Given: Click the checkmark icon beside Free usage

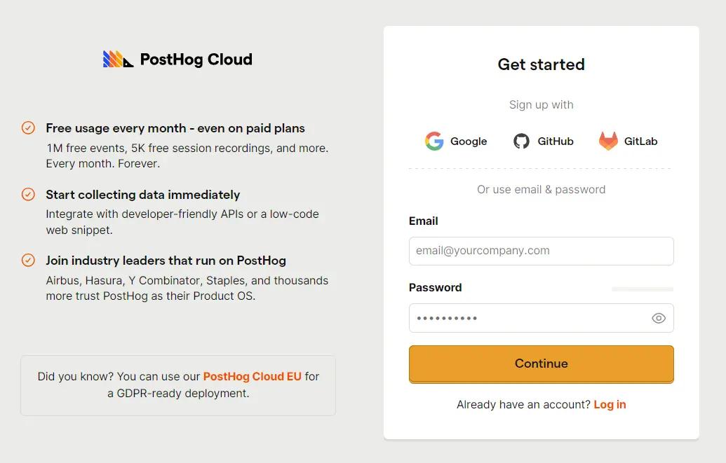Looking at the screenshot, I should click(28, 127).
